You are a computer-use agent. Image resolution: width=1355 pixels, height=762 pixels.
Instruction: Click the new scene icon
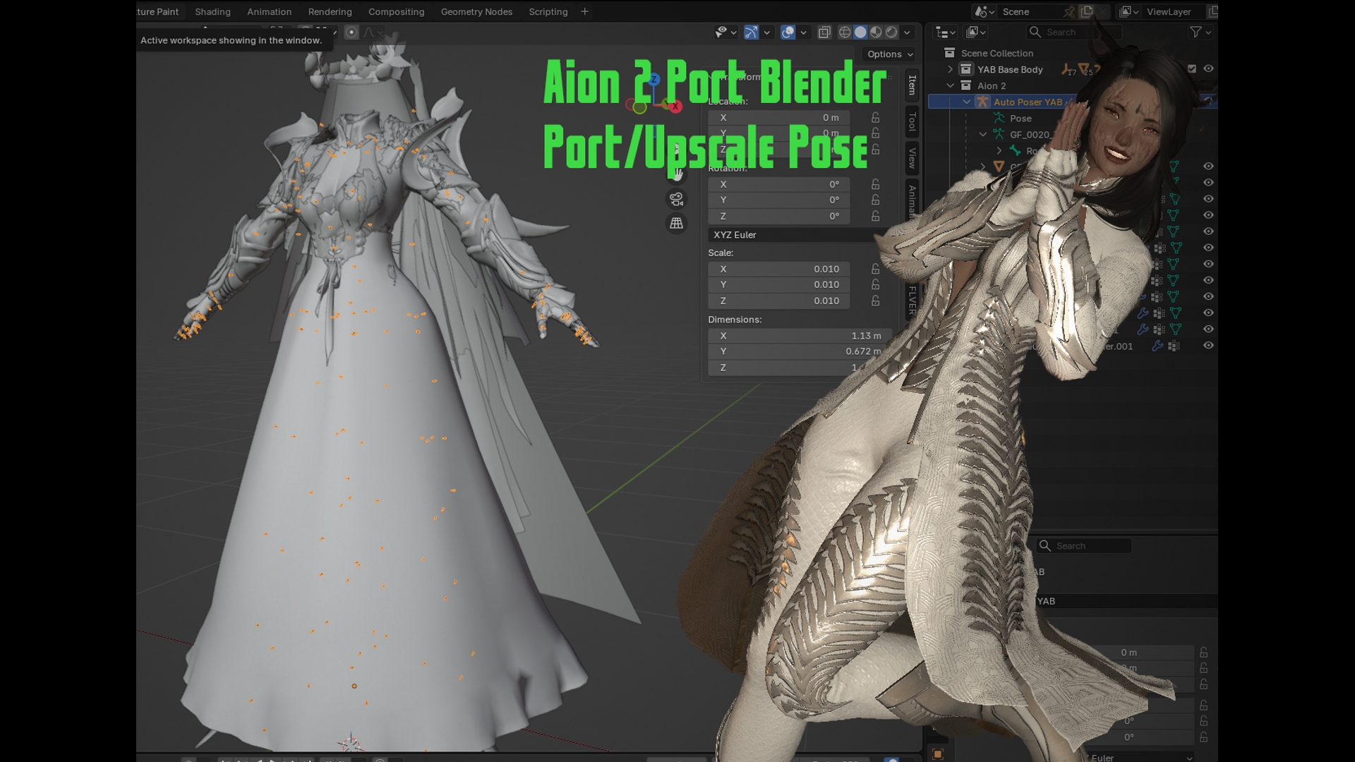1087,12
